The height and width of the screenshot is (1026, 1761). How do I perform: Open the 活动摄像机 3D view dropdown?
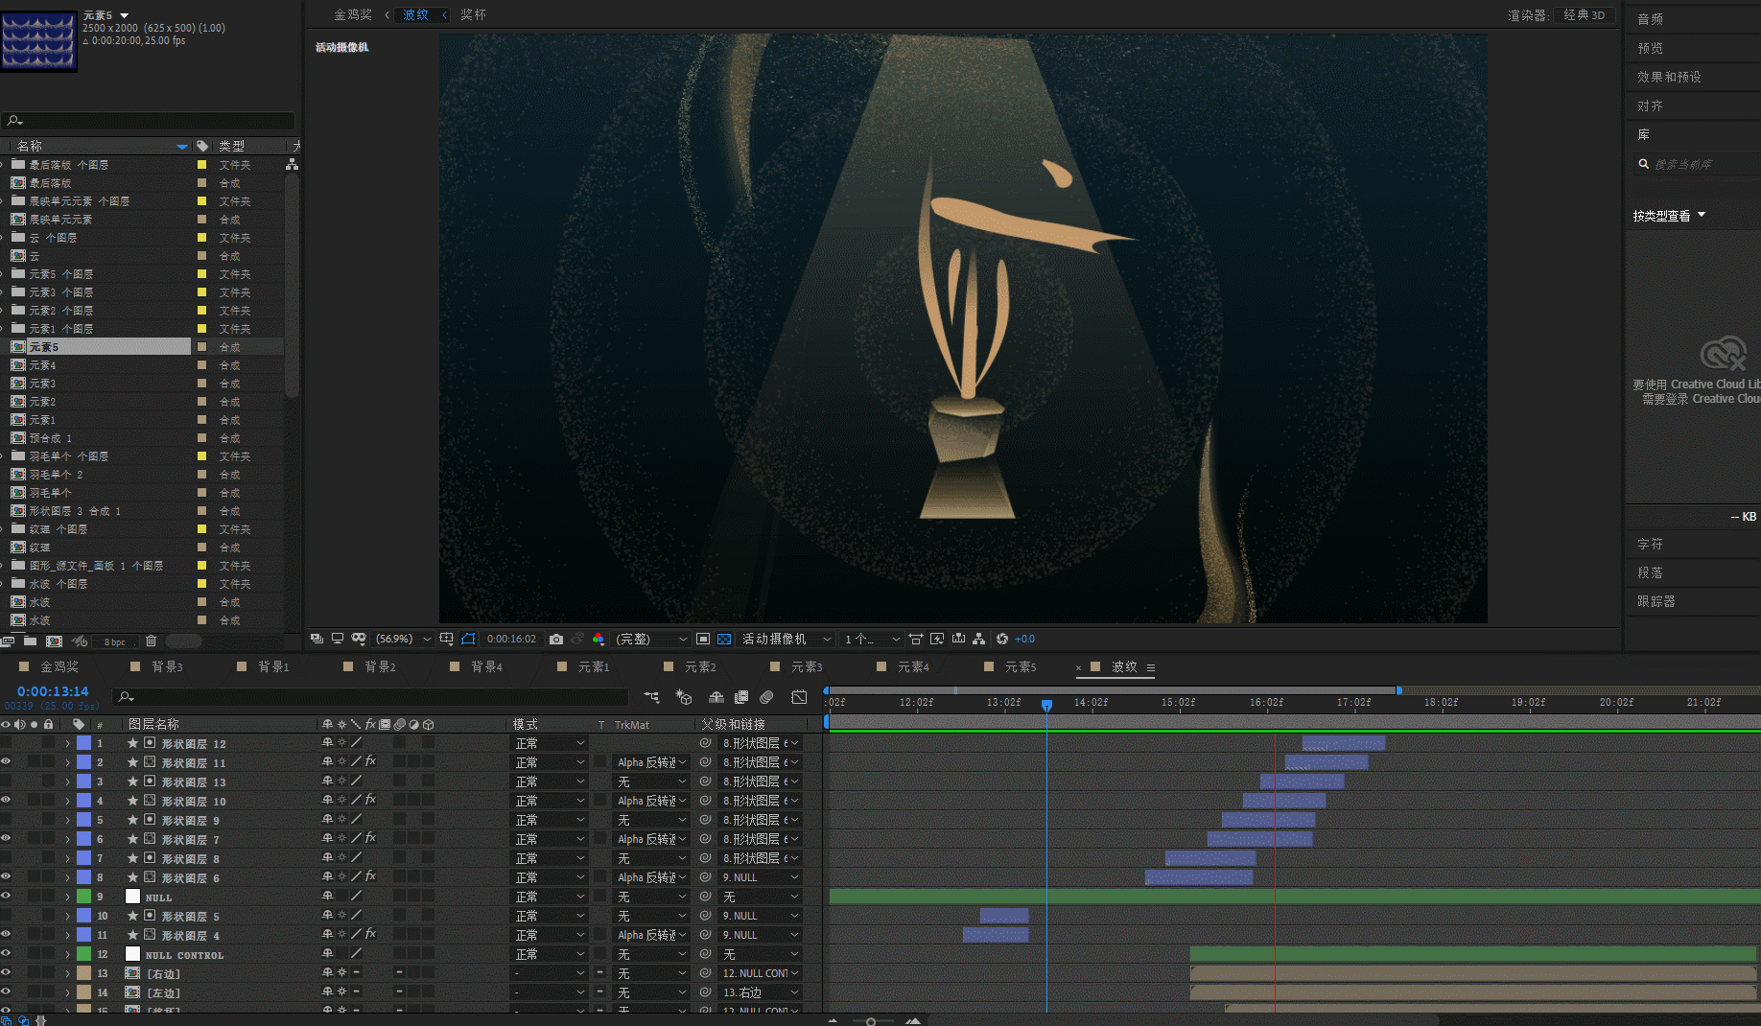[786, 639]
